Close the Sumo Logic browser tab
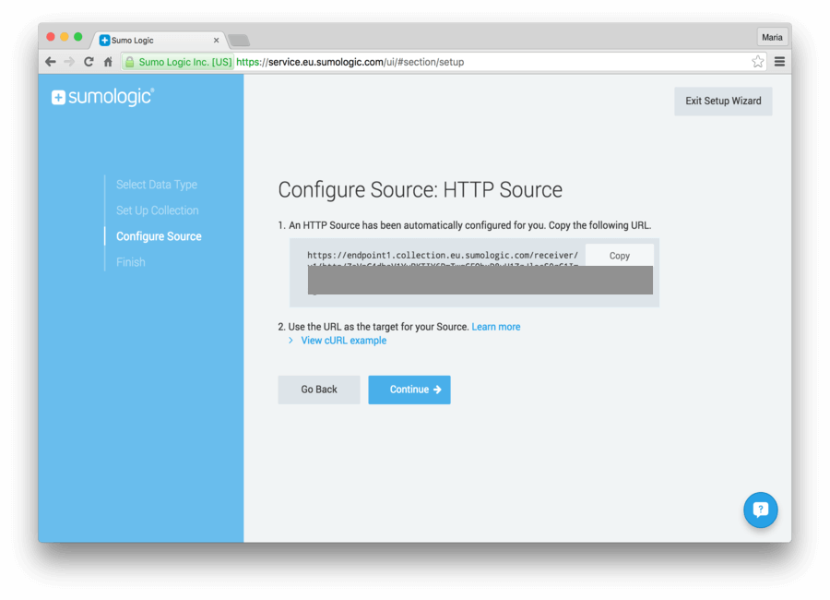The image size is (830, 600). click(x=216, y=41)
